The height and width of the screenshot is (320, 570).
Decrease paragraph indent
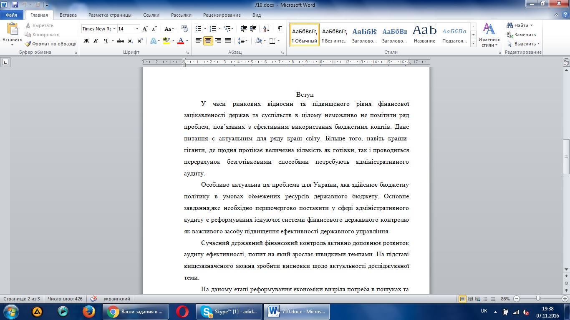[x=244, y=29]
